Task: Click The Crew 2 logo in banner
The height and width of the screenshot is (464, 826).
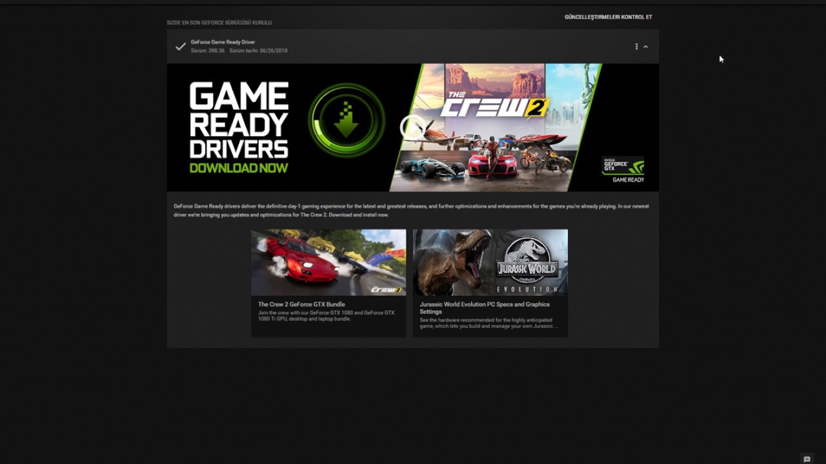Action: coord(495,106)
